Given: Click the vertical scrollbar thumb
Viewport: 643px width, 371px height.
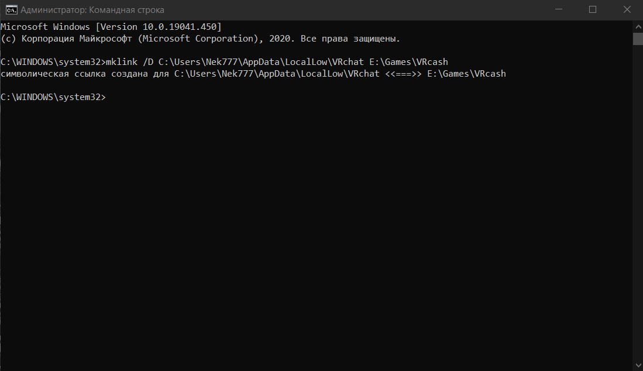Looking at the screenshot, I should click(638, 39).
